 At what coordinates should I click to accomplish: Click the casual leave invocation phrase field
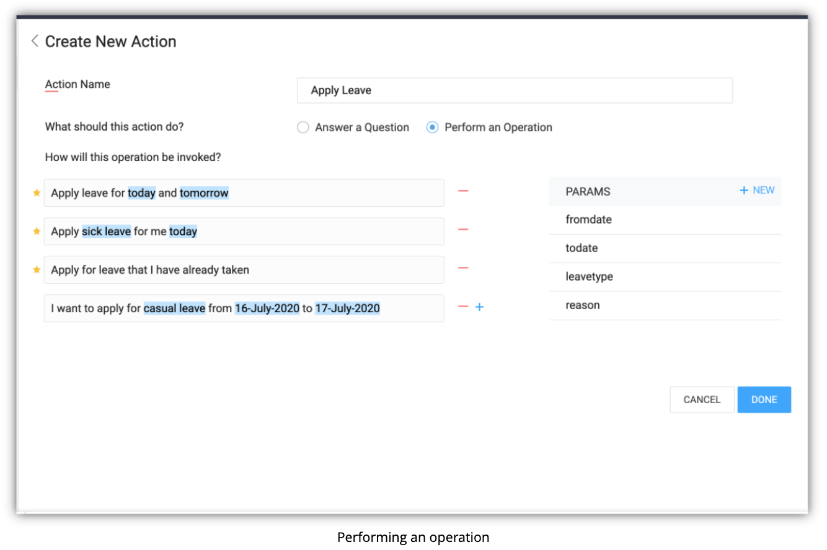coord(244,308)
